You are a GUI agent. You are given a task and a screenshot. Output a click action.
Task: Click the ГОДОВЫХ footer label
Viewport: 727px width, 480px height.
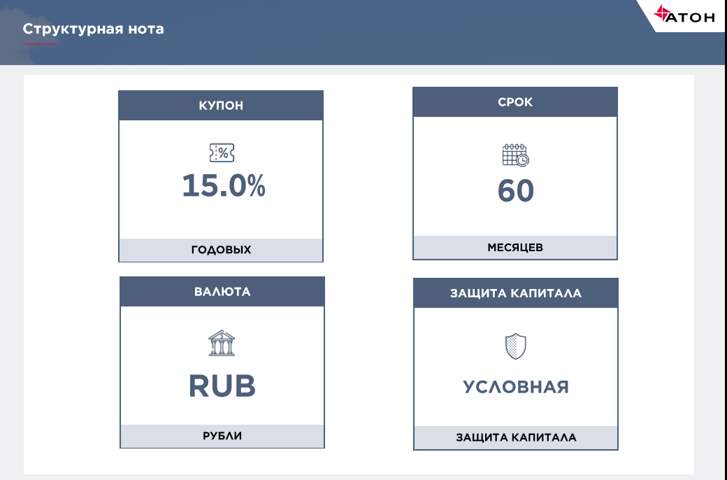click(221, 250)
